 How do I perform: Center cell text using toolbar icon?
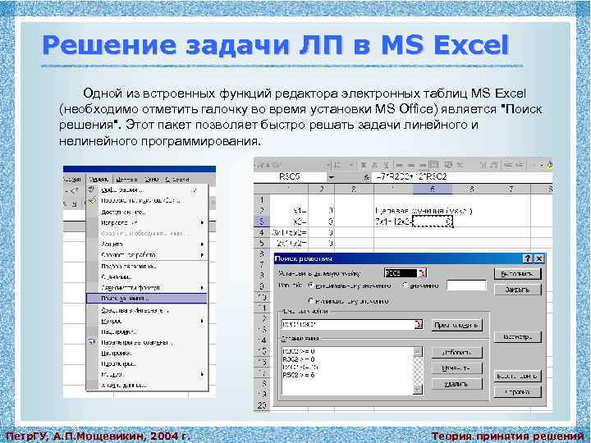pos(411,165)
